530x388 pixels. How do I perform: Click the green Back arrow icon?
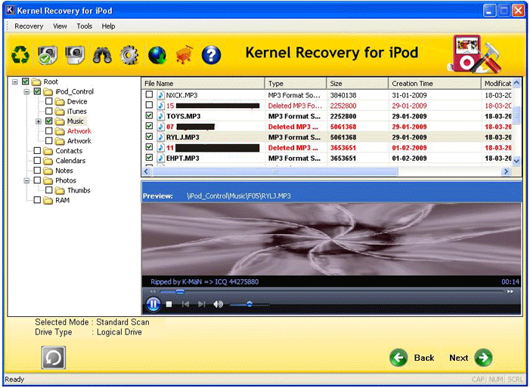(398, 358)
